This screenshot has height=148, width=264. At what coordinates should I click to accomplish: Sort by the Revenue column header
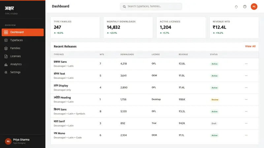[183, 55]
